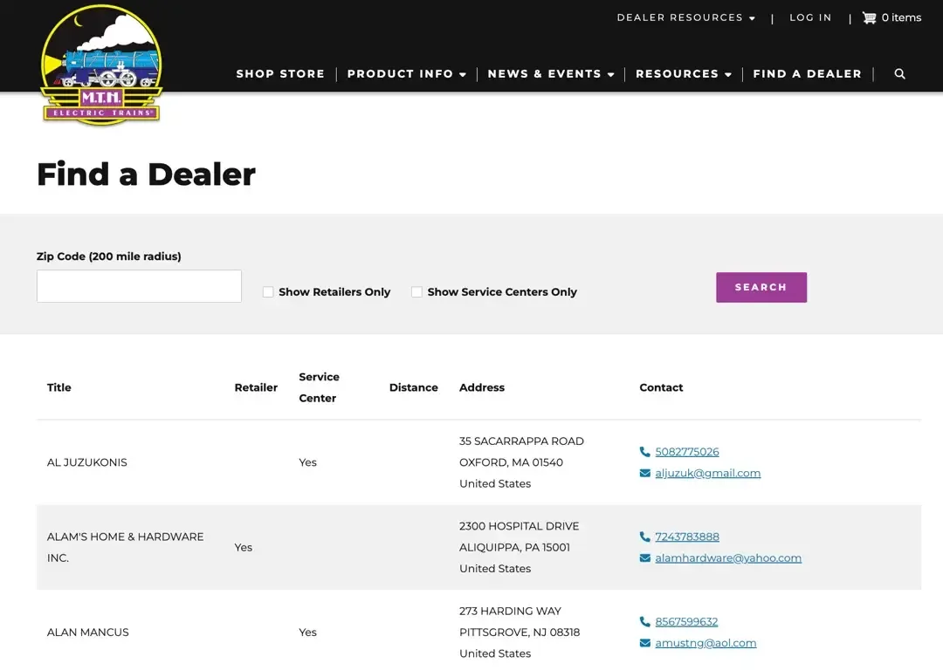Click ALIQUIPPA, PA 15001 address line
This screenshot has width=943, height=670.
click(x=515, y=547)
